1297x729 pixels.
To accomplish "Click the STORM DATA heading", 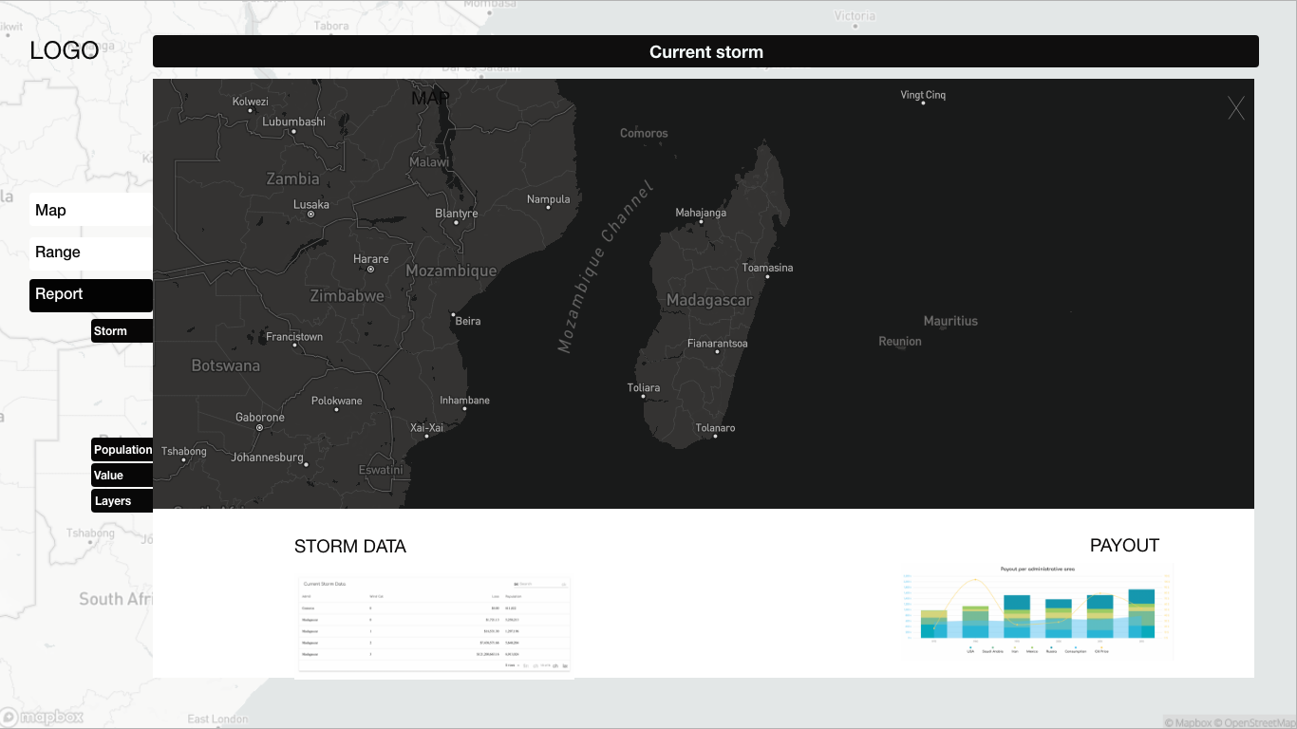I will pyautogui.click(x=350, y=546).
